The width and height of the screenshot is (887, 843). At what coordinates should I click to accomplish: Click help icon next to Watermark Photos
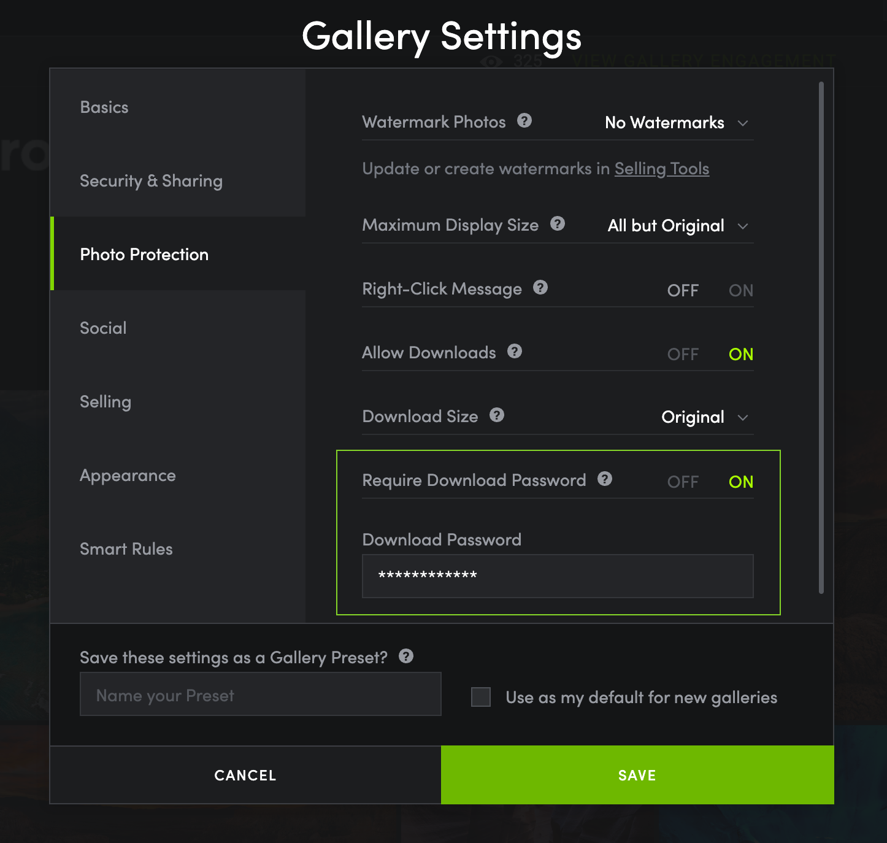click(524, 120)
